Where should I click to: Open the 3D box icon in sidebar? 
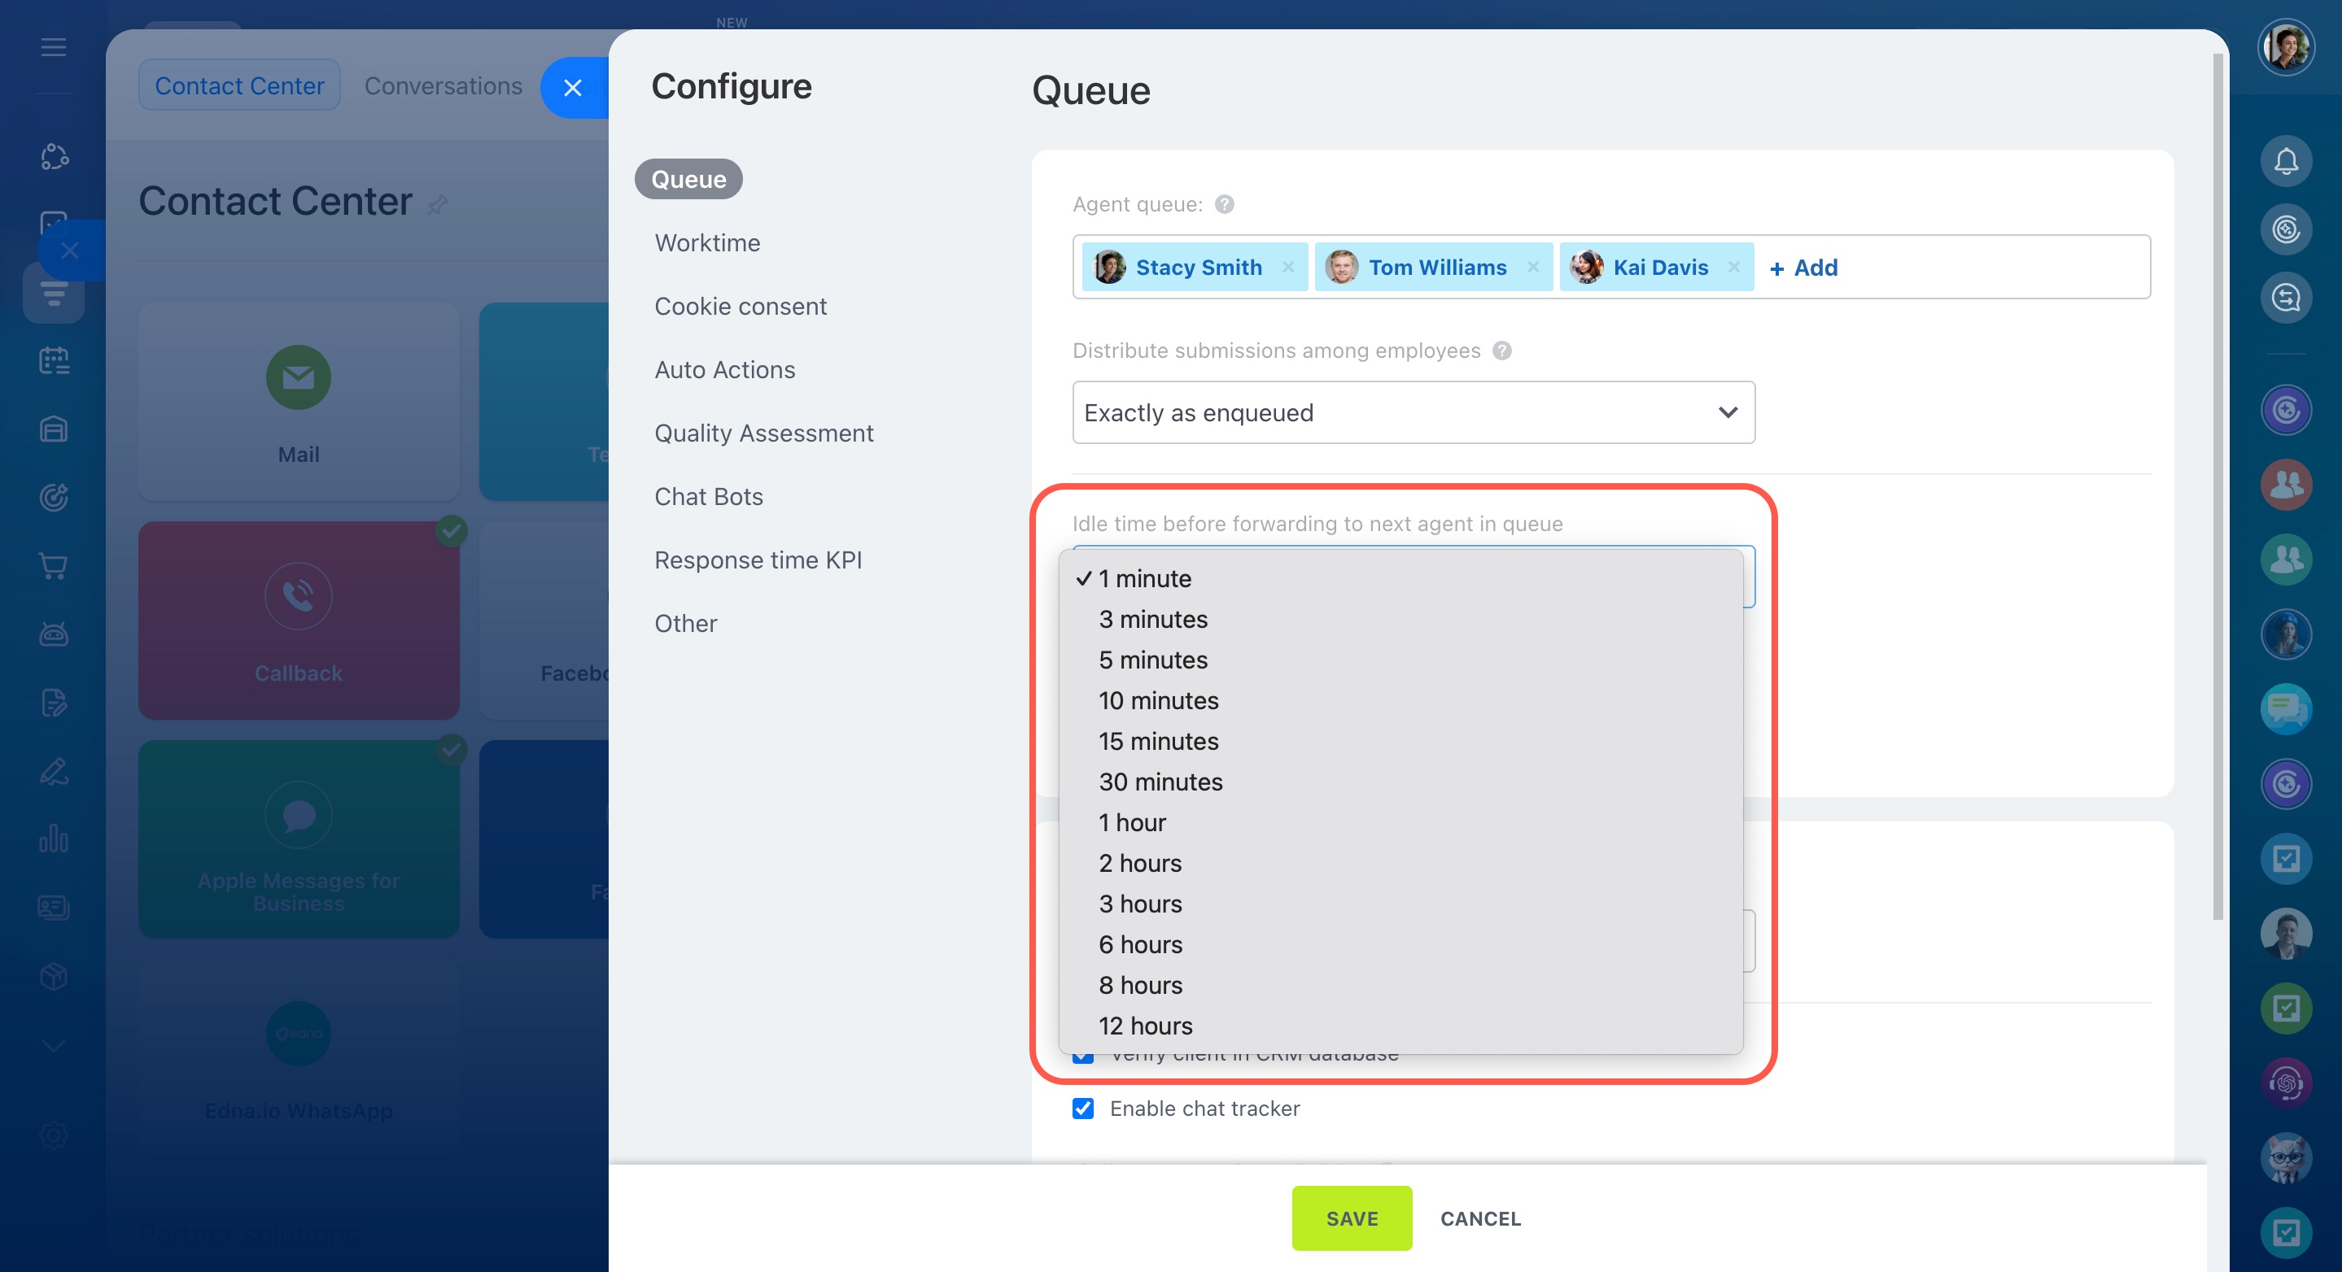54,976
